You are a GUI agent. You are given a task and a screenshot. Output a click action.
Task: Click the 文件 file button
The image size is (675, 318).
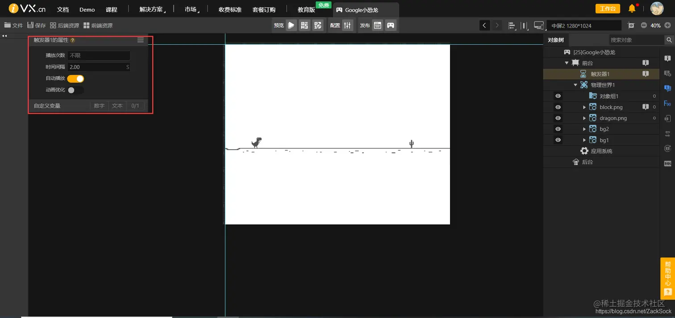click(x=13, y=25)
